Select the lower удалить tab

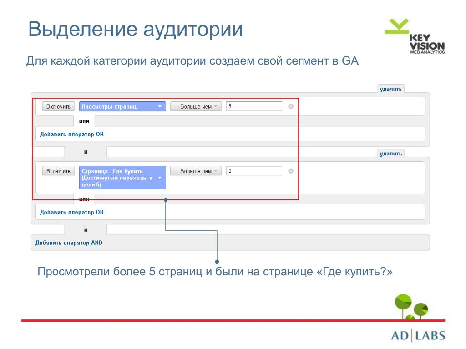coord(391,154)
